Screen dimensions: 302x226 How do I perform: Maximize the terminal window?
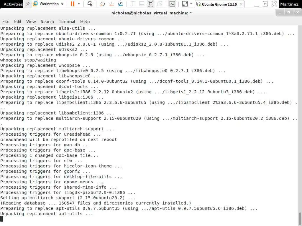click(x=288, y=12)
